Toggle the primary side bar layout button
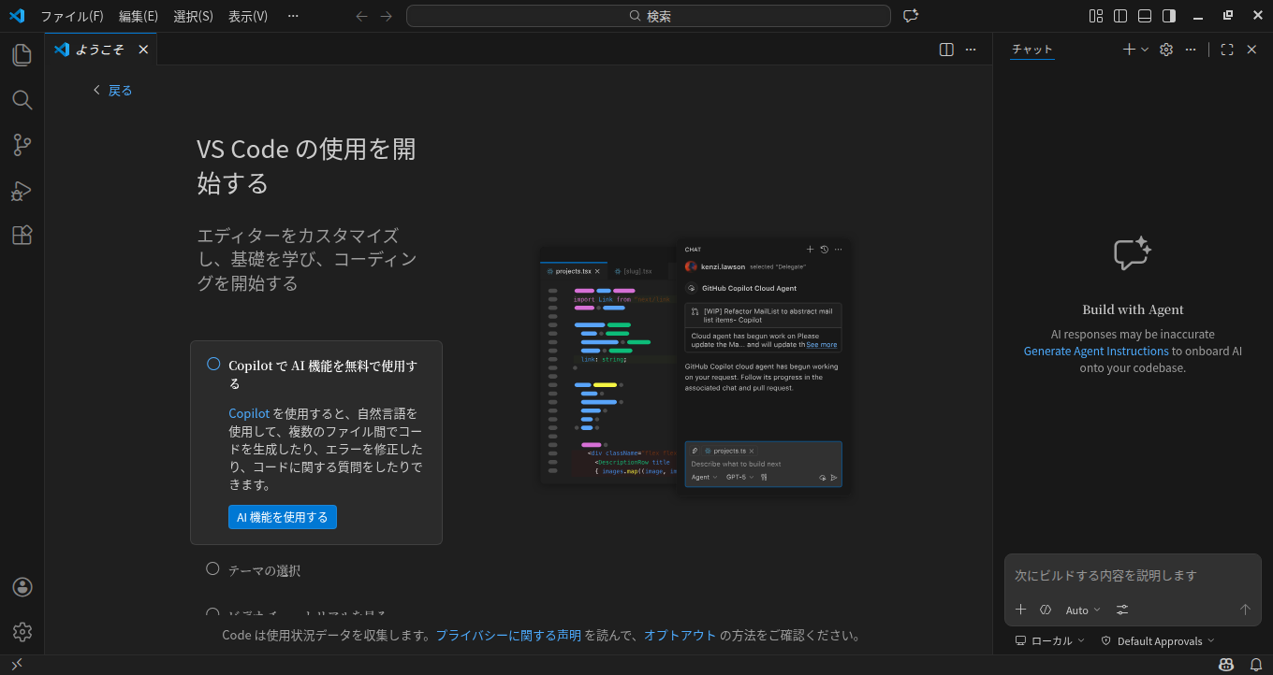 (1119, 16)
